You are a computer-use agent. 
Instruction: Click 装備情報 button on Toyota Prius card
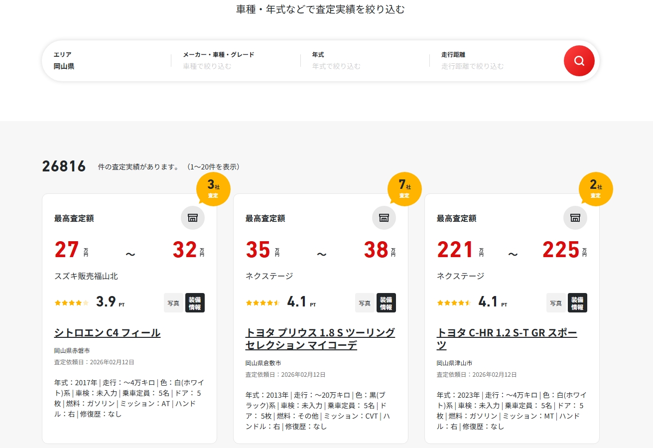pos(386,303)
